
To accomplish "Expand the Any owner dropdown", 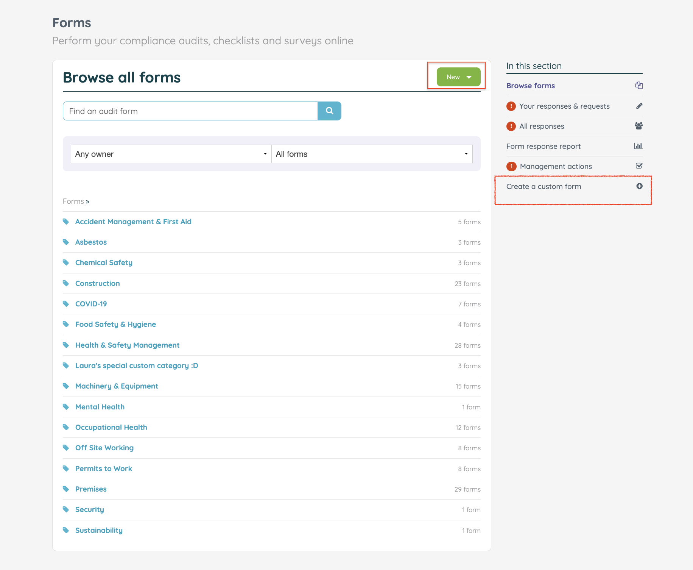I will click(x=171, y=154).
